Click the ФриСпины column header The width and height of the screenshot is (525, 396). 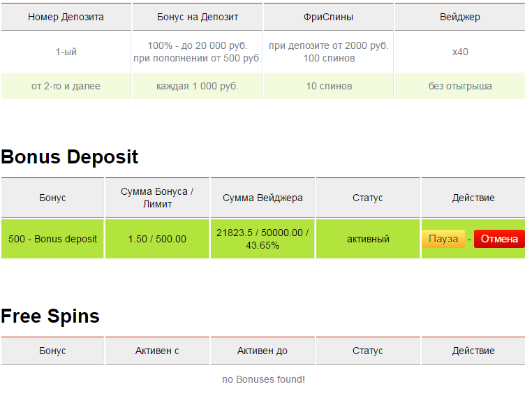pos(328,17)
